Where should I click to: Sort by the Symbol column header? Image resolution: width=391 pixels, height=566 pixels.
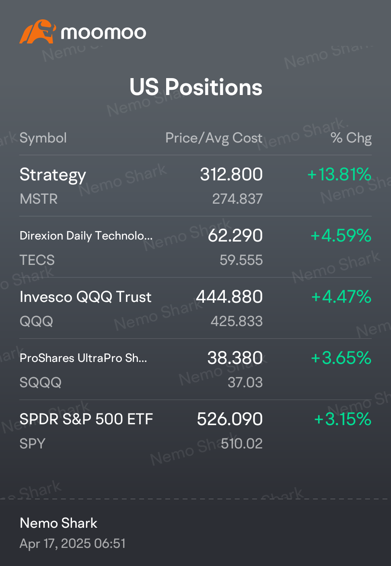(43, 138)
